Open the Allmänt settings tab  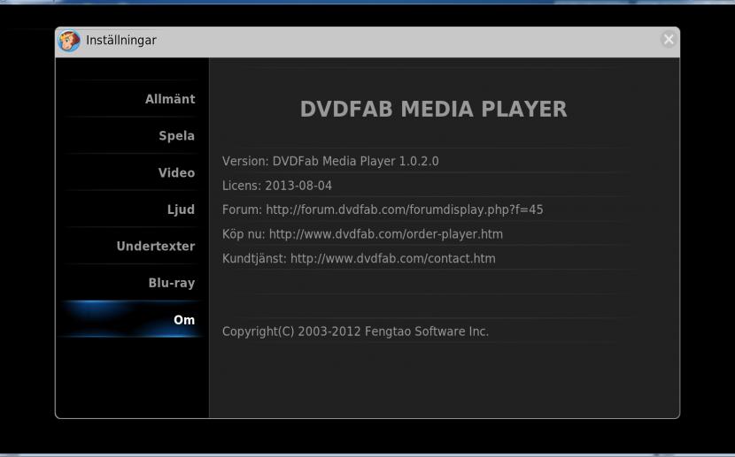point(170,99)
